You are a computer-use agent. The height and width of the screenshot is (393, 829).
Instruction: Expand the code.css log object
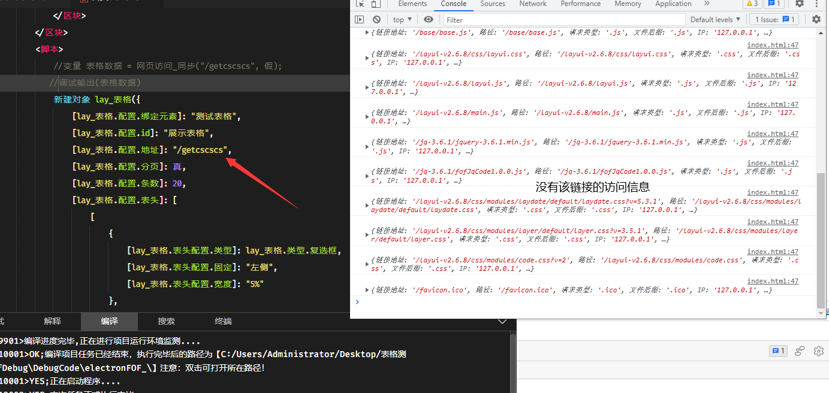click(x=367, y=264)
